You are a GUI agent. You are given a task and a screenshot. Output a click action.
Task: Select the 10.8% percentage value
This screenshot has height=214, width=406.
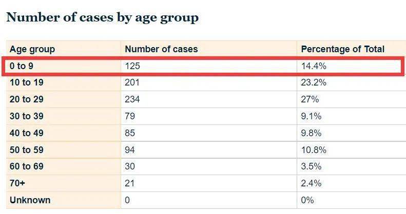313,150
